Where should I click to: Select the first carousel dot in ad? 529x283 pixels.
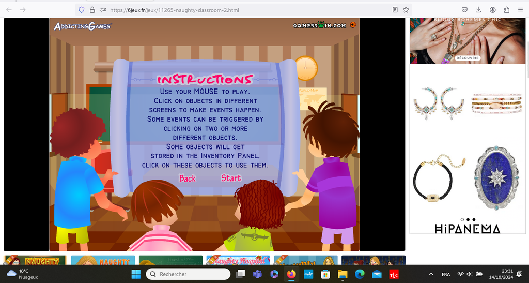(462, 219)
